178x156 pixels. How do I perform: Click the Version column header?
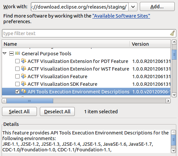pyautogui.click(x=150, y=44)
